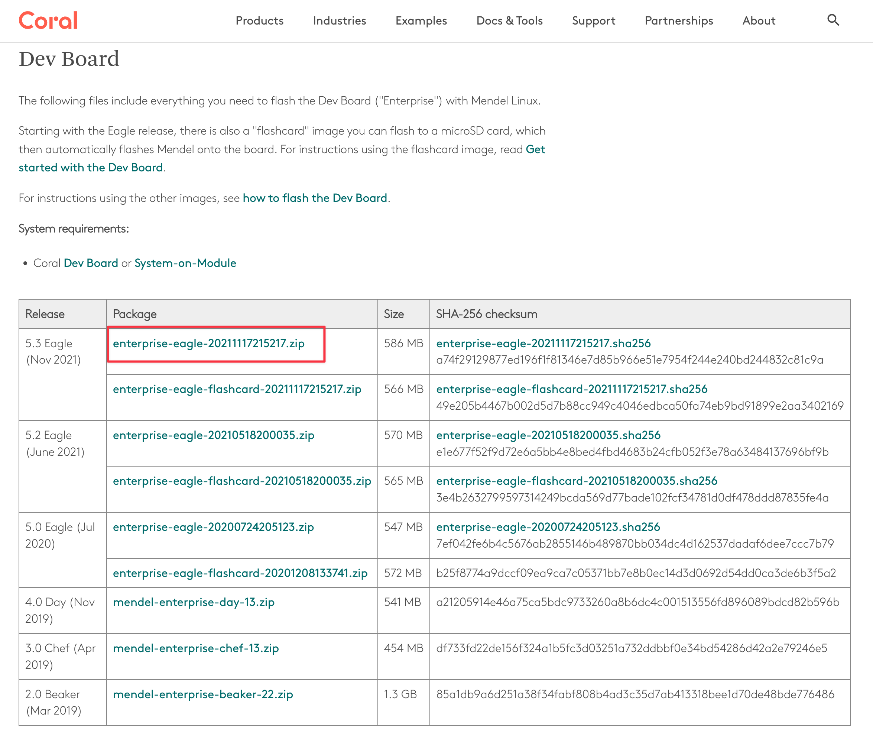Click the checksum starting with df733fd22de1
Screen dimensions: 873x748
(632, 648)
